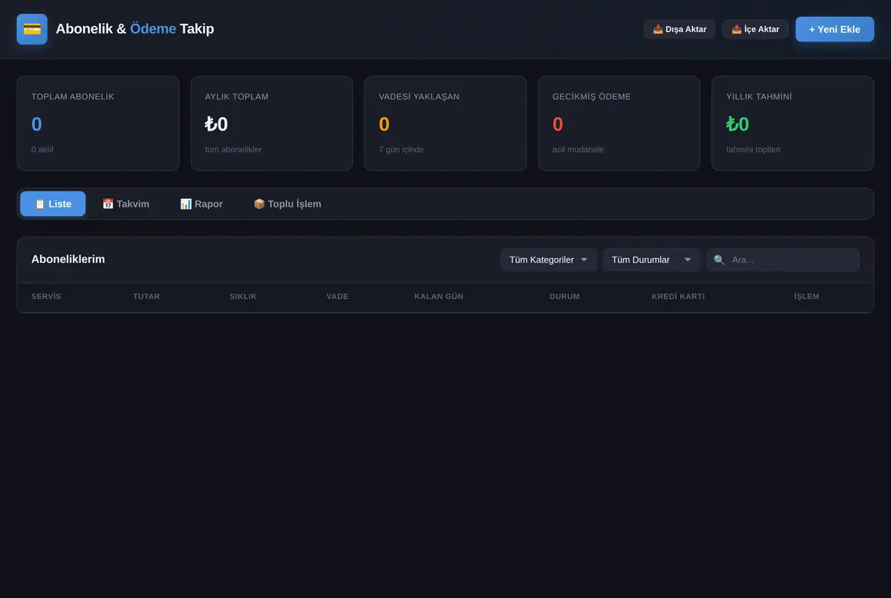
Task: Select the Toplu İşlem tab
Action: pyautogui.click(x=287, y=204)
